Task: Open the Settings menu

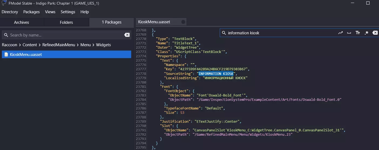Action: pos(68,12)
